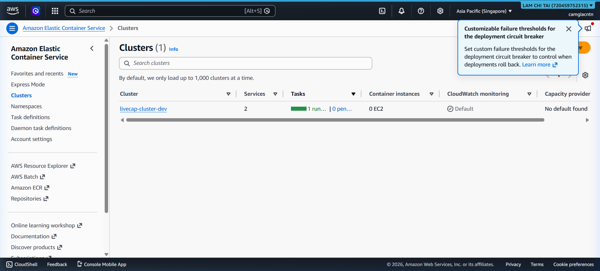Follow Learn more link in popup
Image resolution: width=600 pixels, height=271 pixels.
pyautogui.click(x=540, y=65)
